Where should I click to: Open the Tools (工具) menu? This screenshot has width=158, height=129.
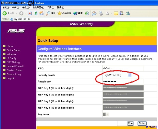click(51, 7)
